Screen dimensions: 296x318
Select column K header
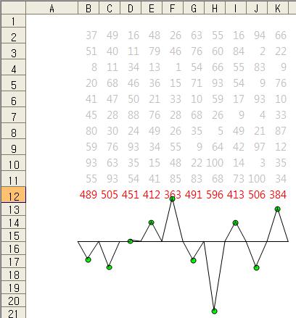tap(278, 9)
